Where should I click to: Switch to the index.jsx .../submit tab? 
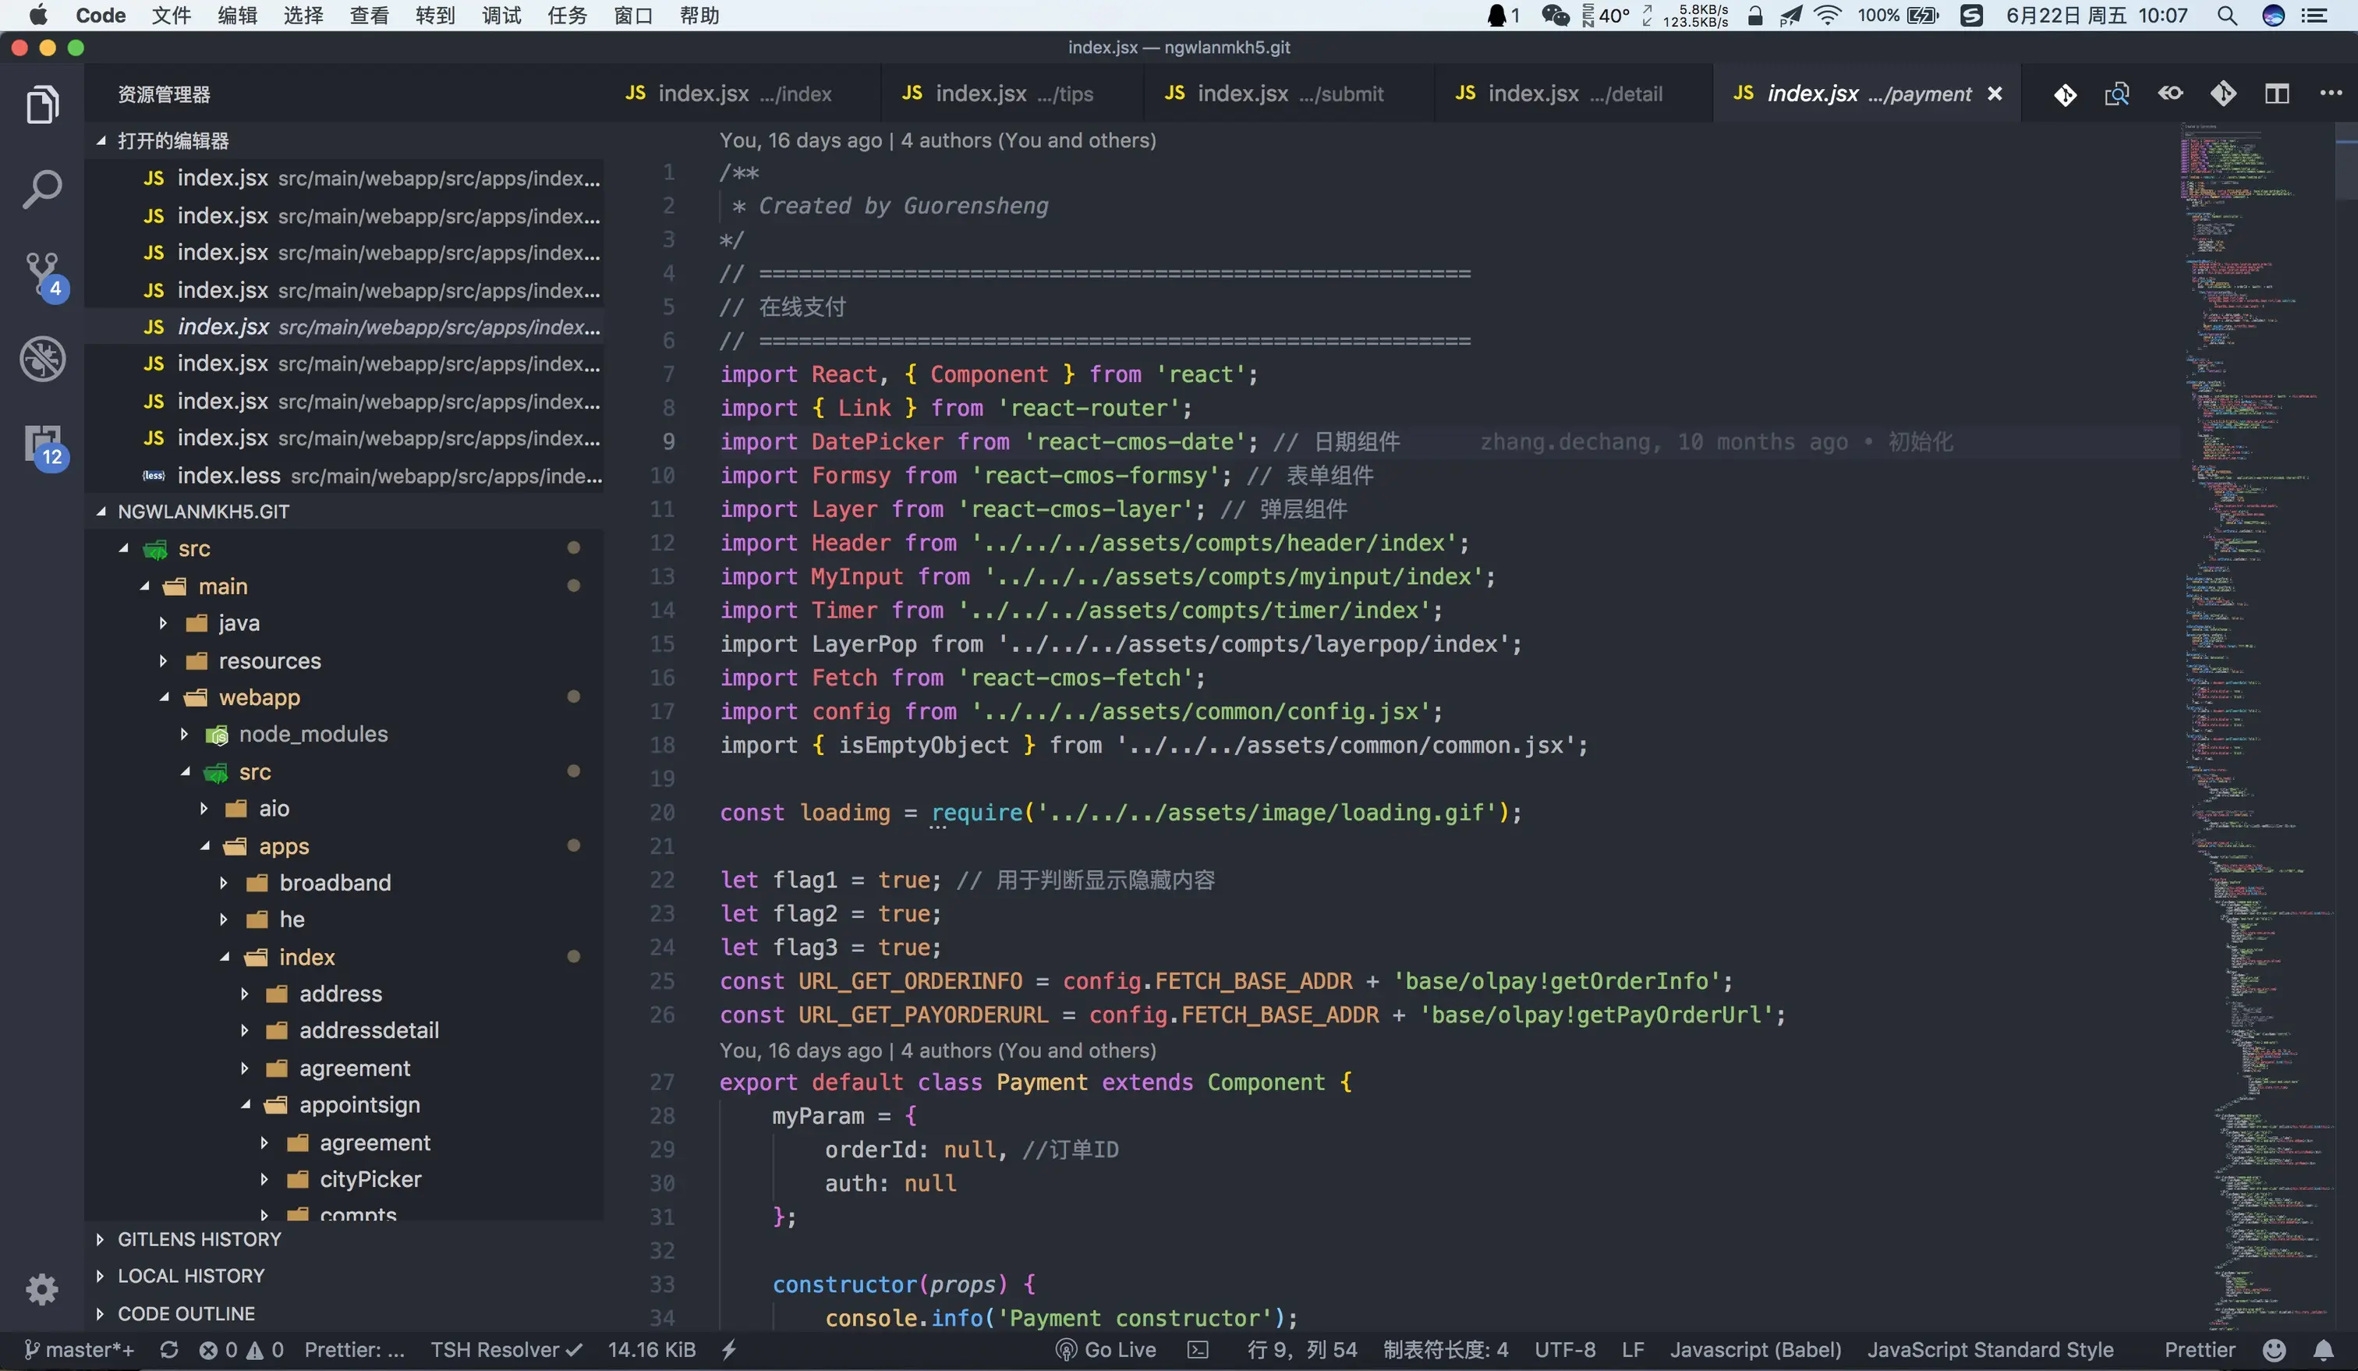(1273, 94)
